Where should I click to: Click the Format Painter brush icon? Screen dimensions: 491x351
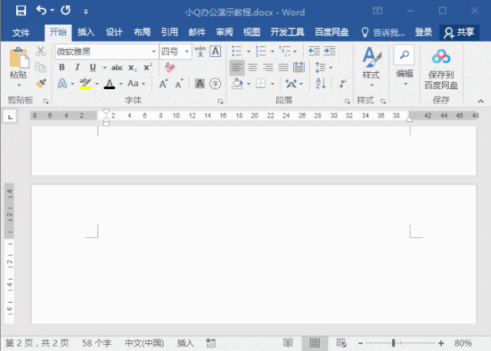[x=41, y=84]
